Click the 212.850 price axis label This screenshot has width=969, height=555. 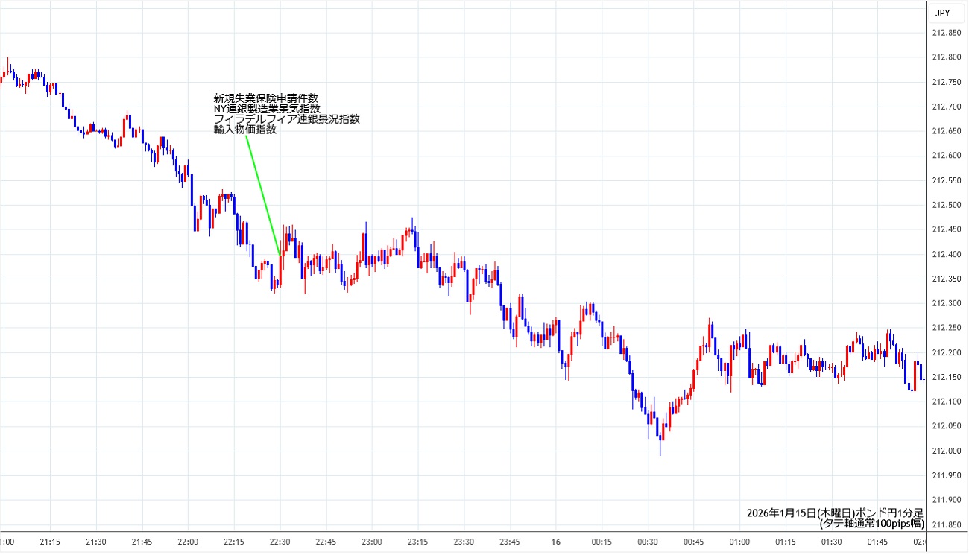pos(946,33)
